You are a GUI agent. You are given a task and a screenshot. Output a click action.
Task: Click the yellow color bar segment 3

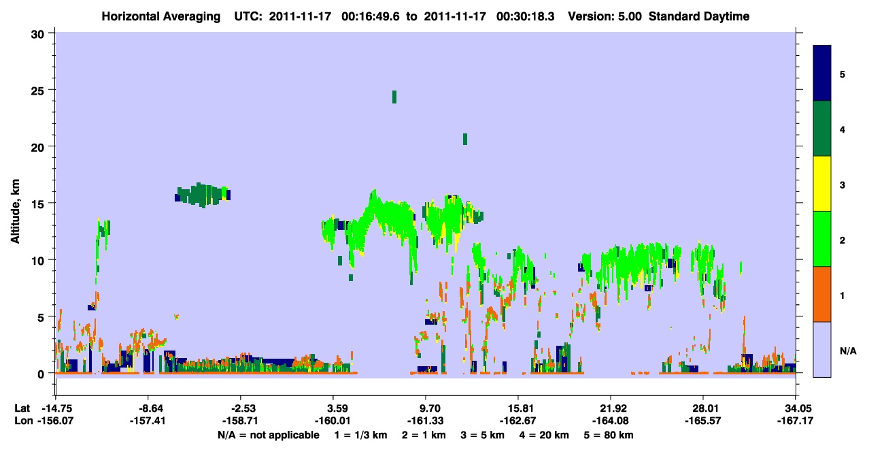[822, 184]
